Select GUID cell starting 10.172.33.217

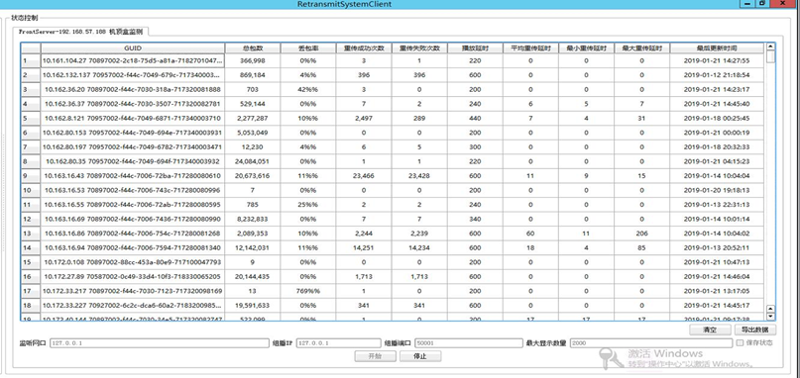(133, 291)
